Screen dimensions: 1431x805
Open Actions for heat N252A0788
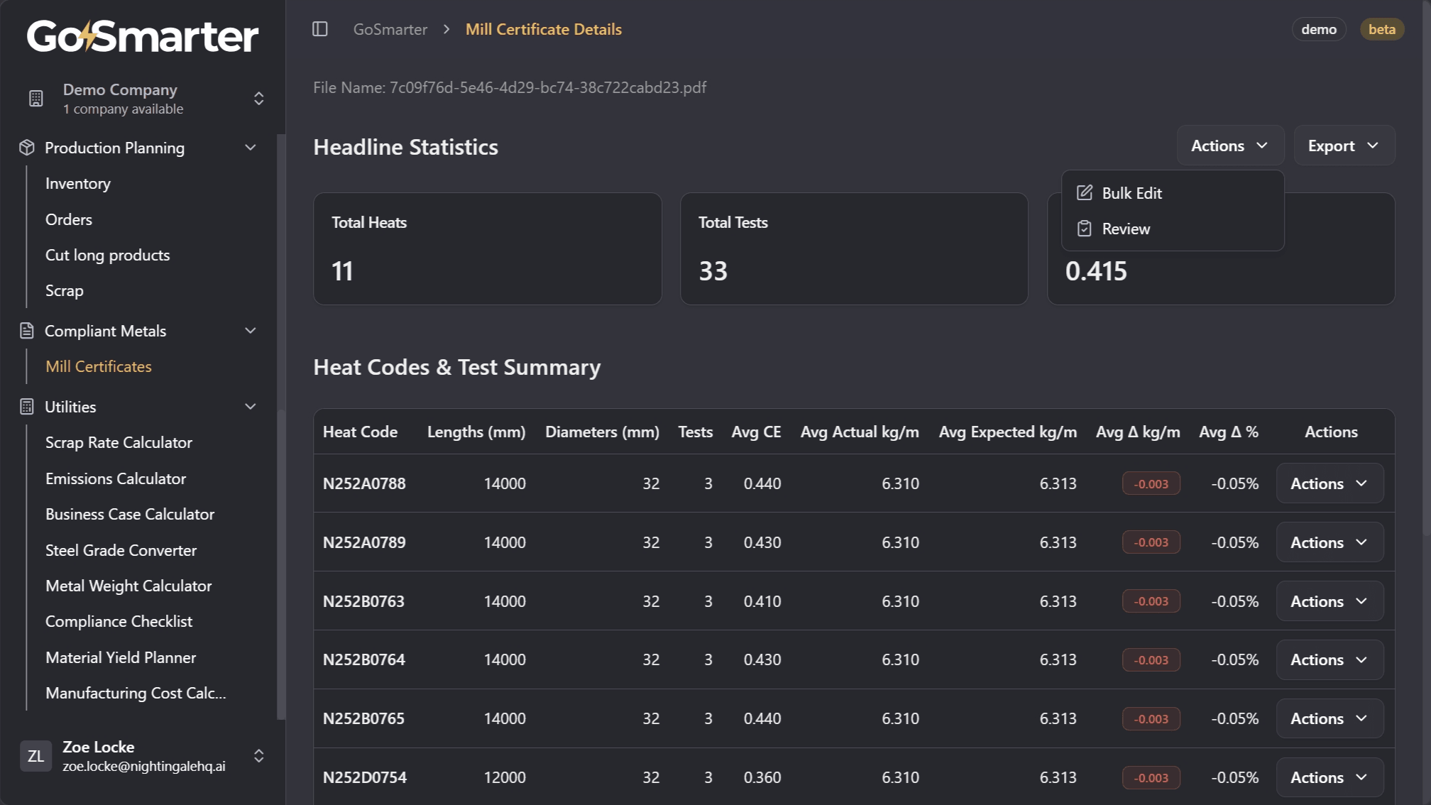[x=1329, y=483]
